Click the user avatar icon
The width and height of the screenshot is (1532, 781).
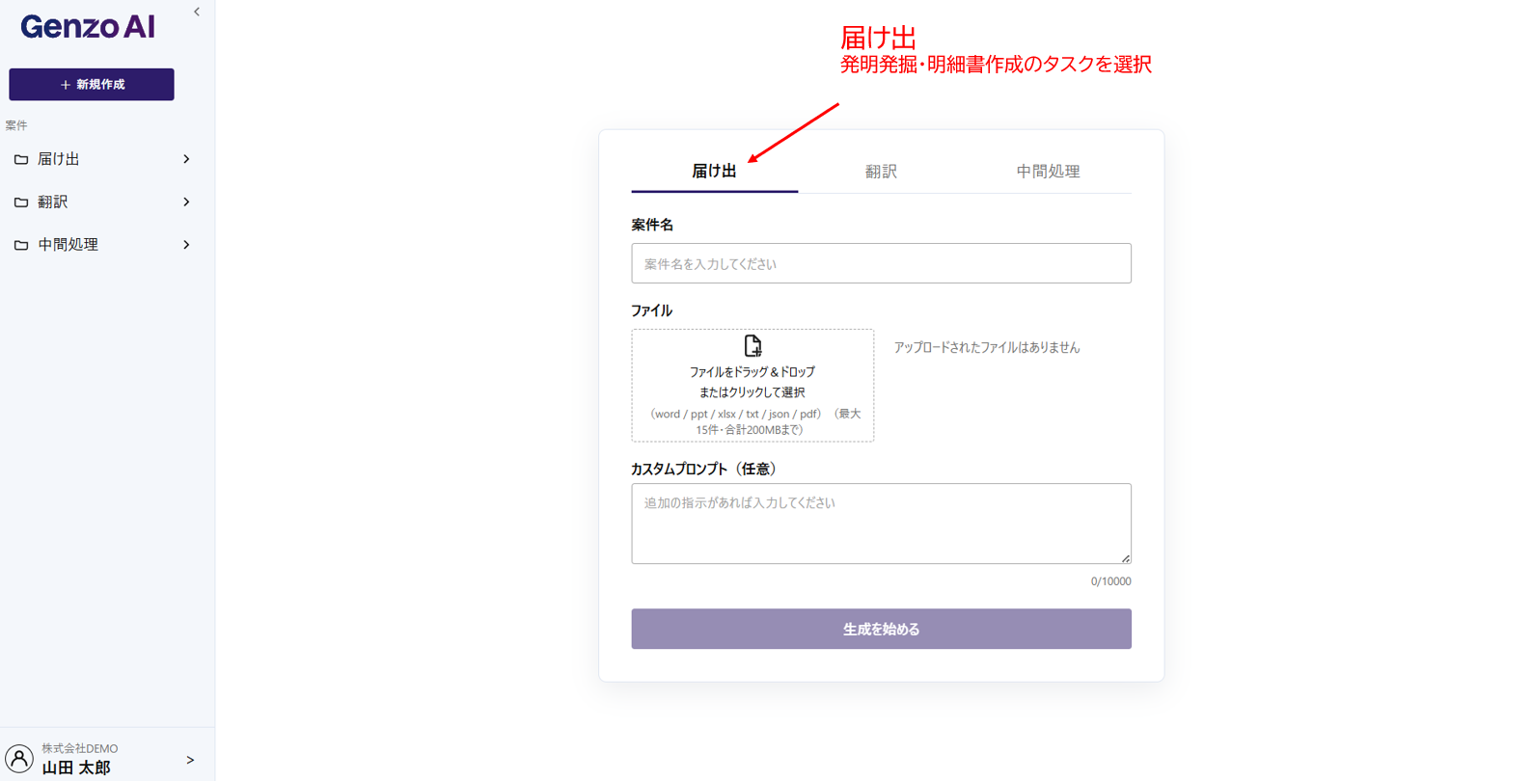pyautogui.click(x=19, y=759)
